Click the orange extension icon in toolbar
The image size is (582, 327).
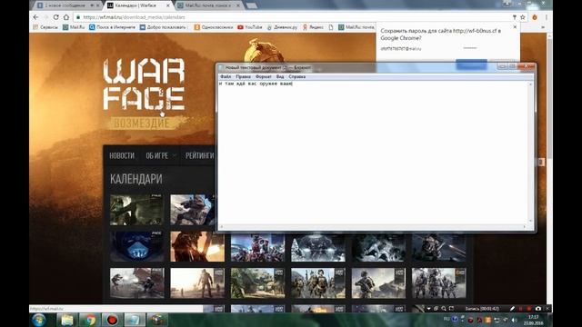[535, 17]
